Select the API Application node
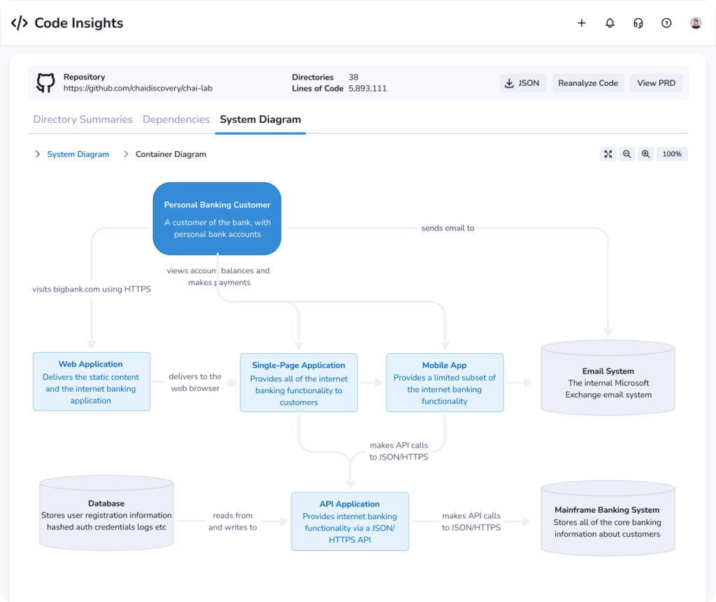Viewport: 716px width, 602px height. click(x=350, y=521)
